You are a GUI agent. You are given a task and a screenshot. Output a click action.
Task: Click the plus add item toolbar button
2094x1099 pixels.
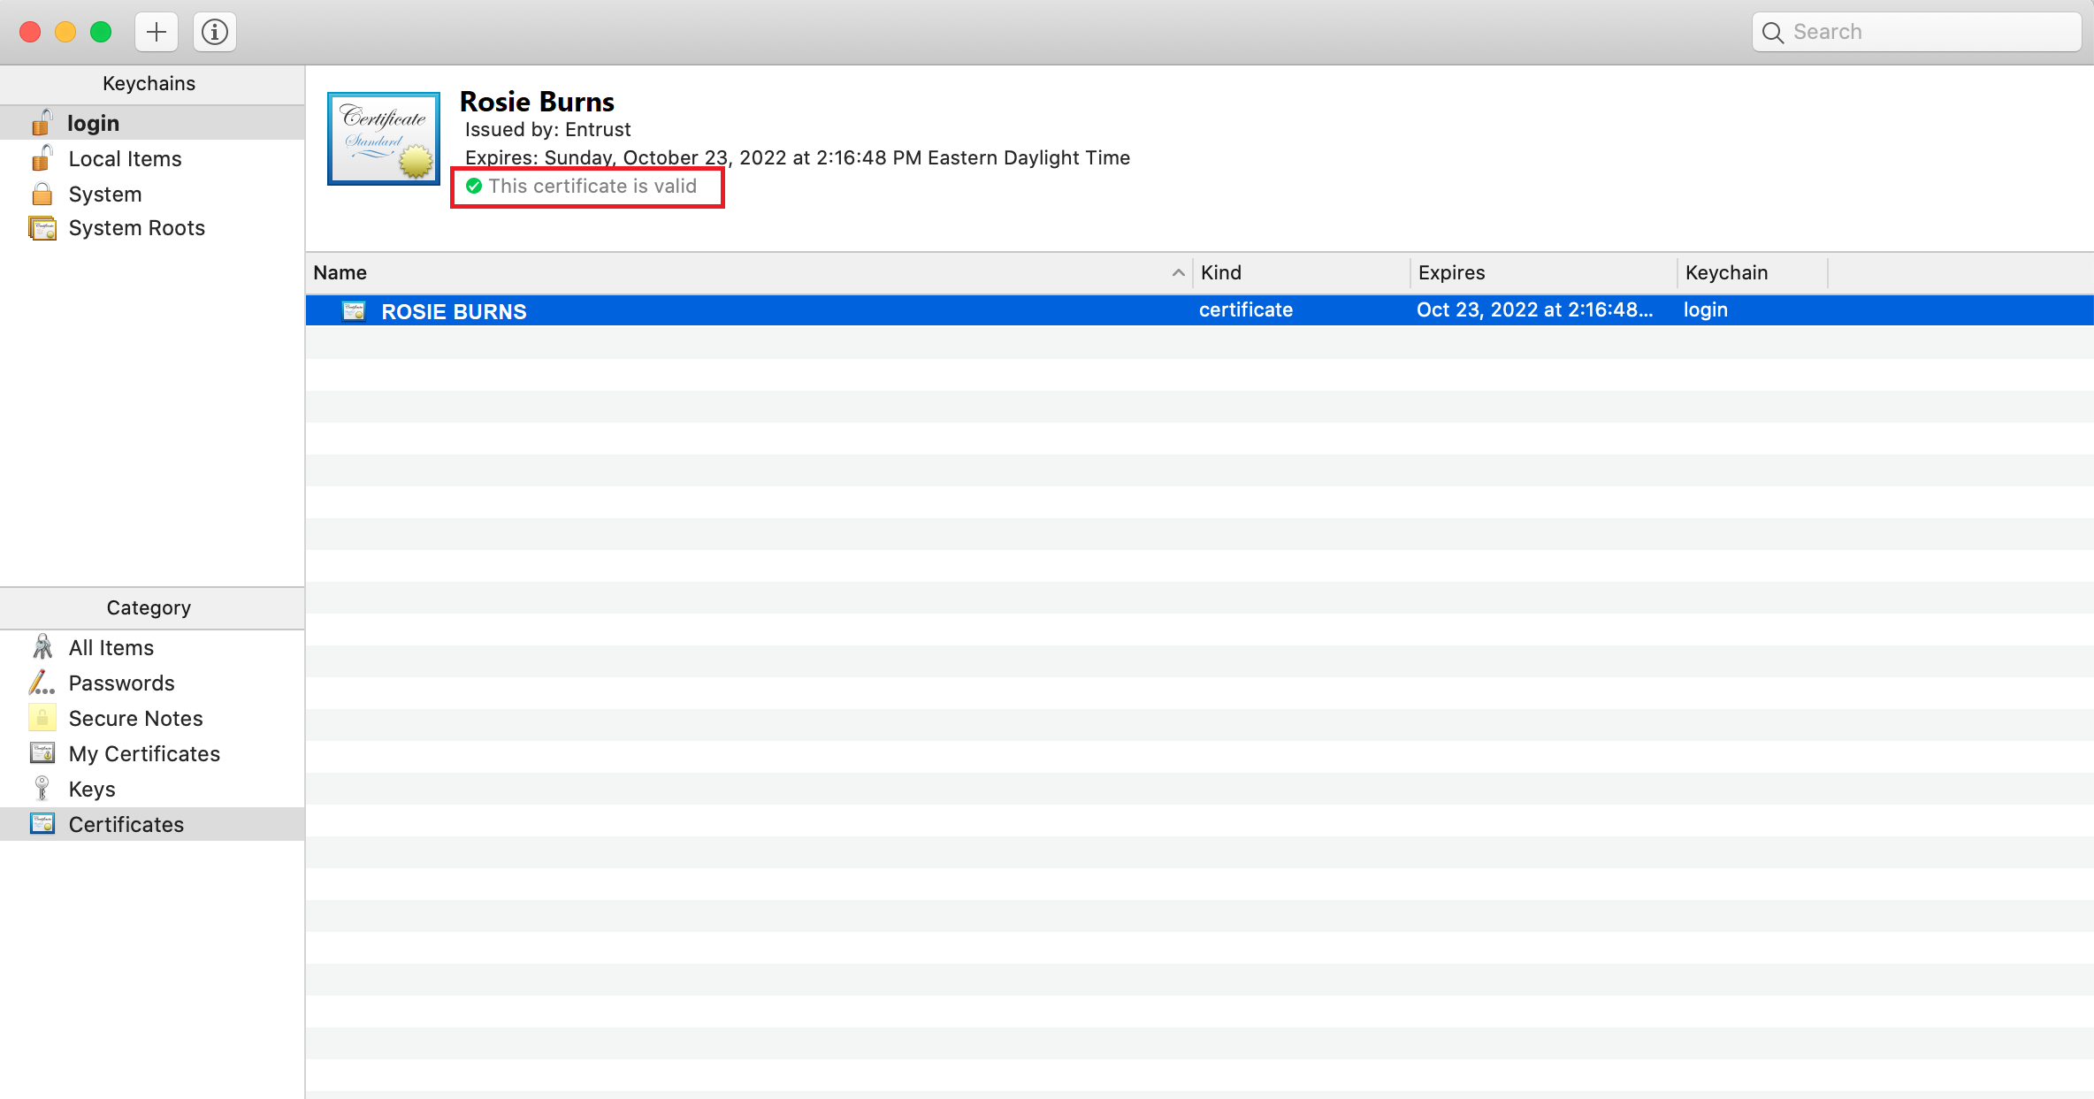[x=157, y=33]
